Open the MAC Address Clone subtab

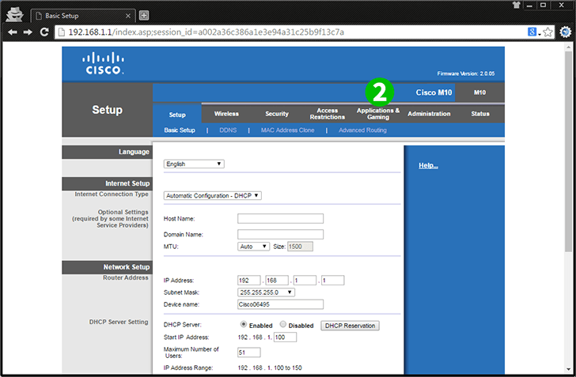point(288,130)
